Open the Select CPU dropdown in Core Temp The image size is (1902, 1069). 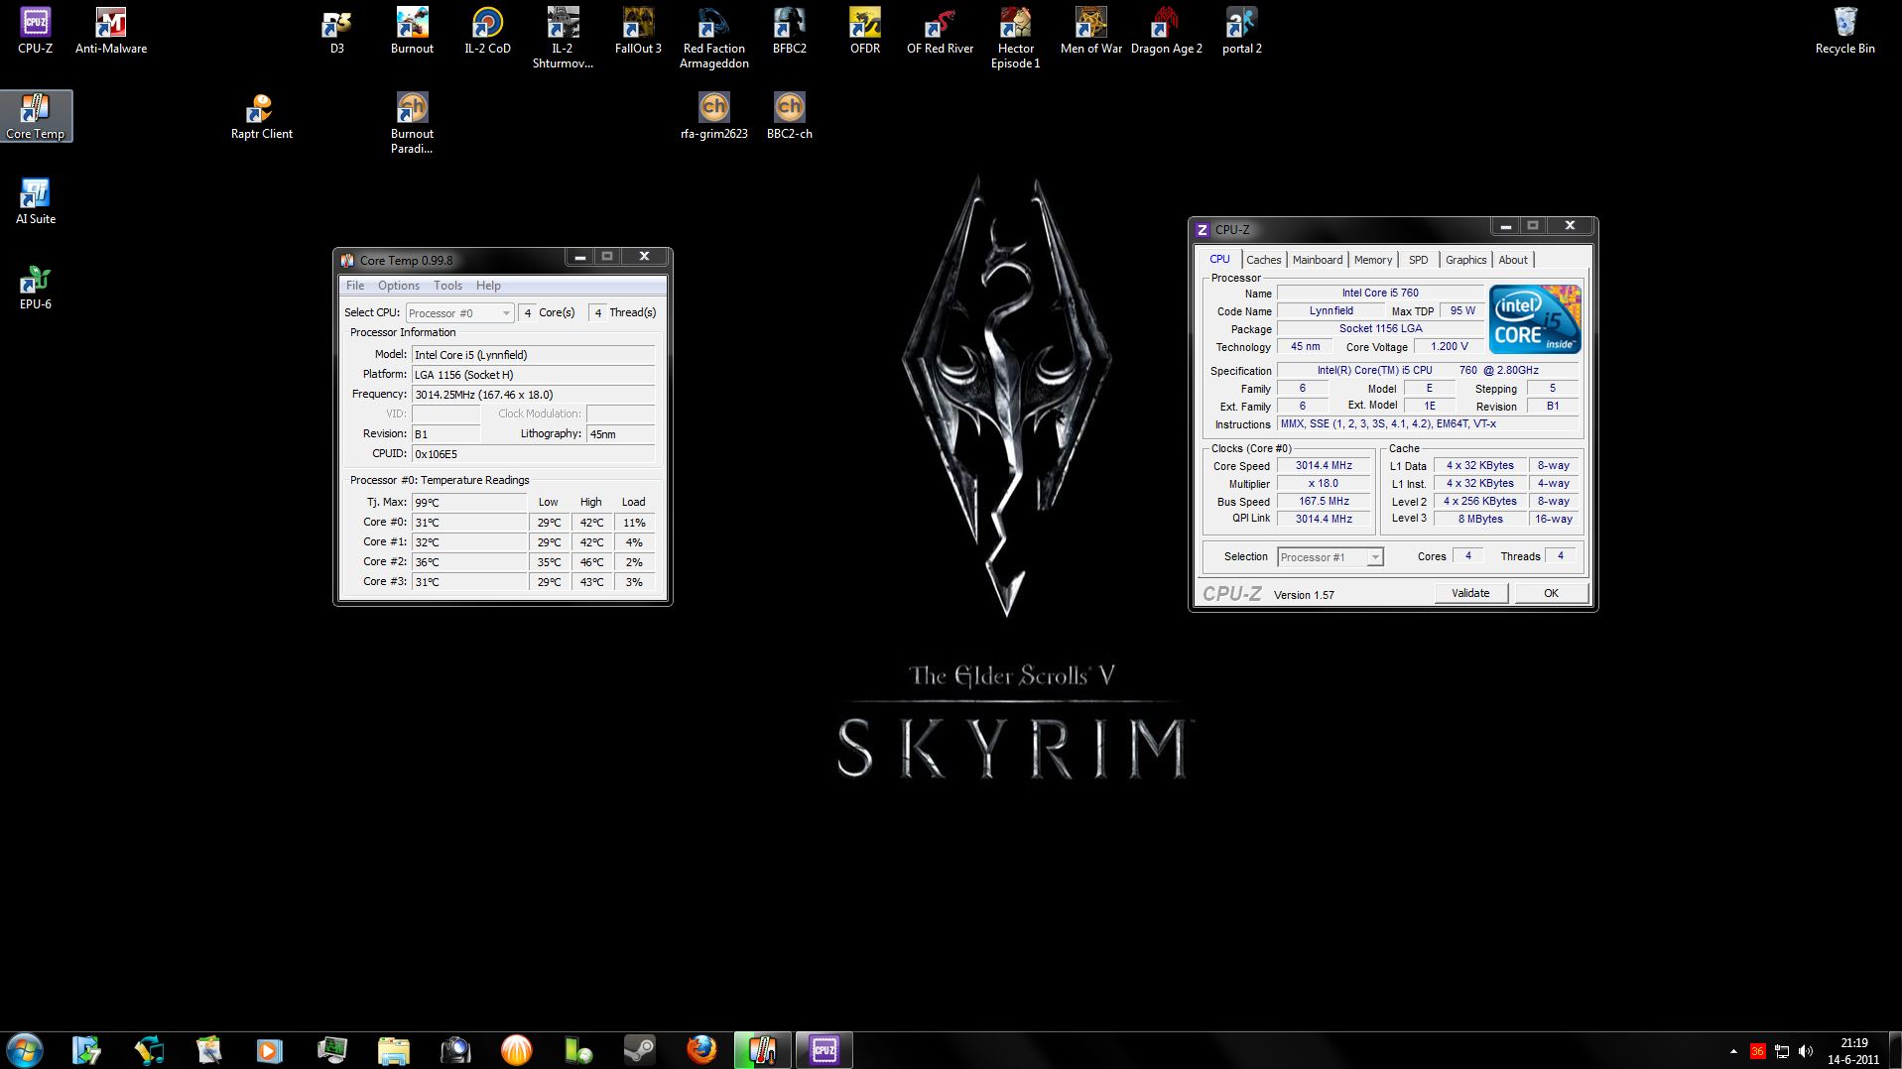[459, 313]
